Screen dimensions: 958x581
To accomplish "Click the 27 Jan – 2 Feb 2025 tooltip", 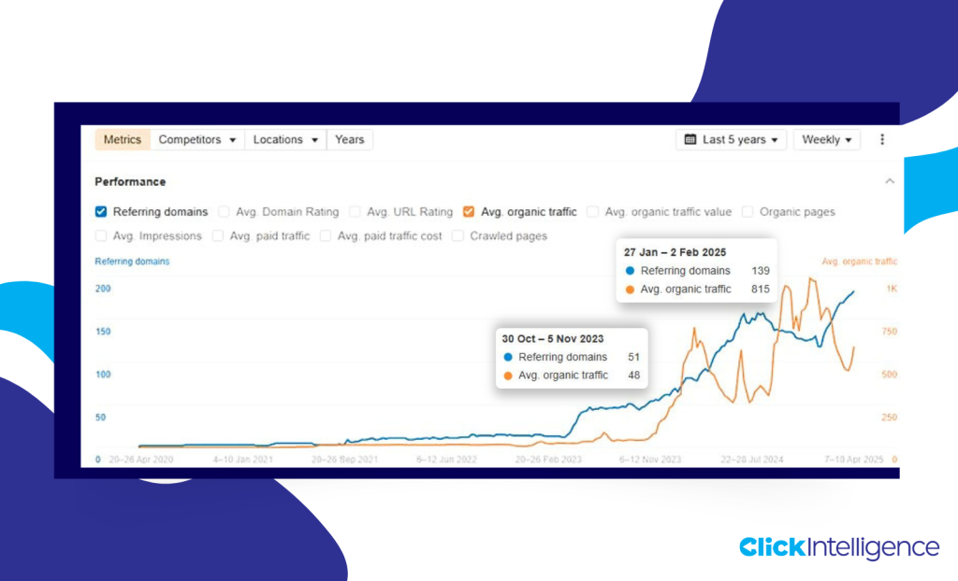I will pos(695,271).
